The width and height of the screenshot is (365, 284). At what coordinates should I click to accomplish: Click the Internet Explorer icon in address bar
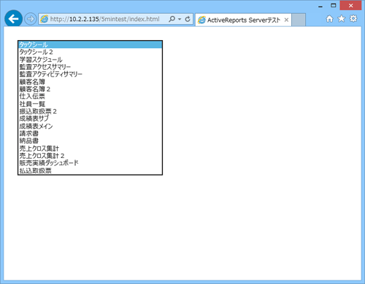[x=44, y=19]
